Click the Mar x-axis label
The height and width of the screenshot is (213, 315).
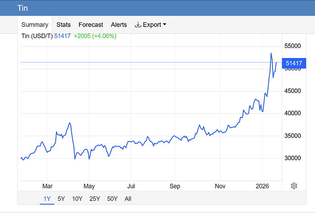tap(47, 186)
